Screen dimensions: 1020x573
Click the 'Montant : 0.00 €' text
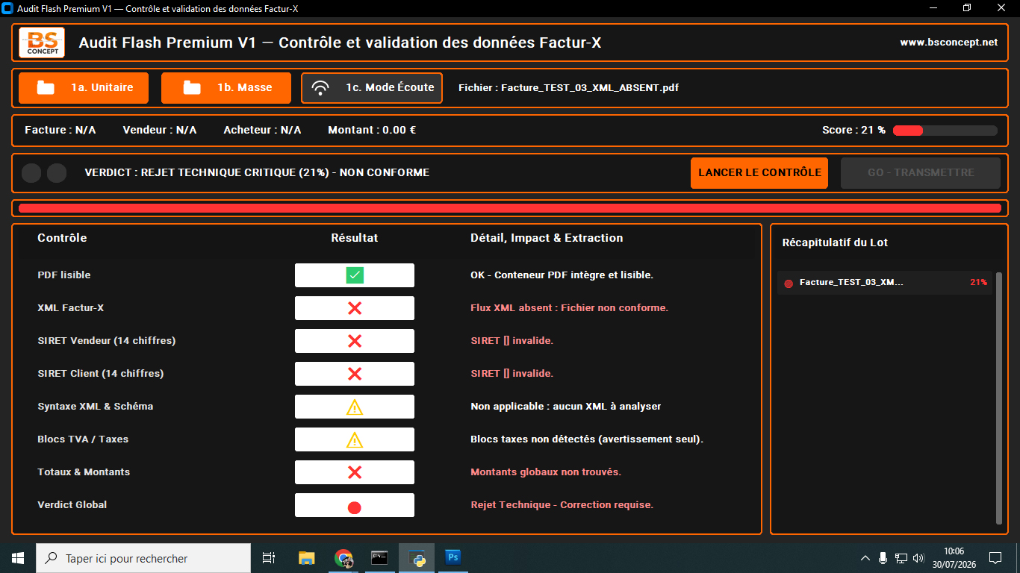click(372, 131)
